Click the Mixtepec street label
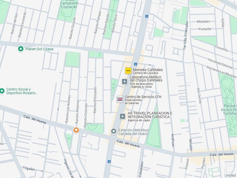The height and width of the screenshot is (178, 237). pyautogui.click(x=203, y=22)
